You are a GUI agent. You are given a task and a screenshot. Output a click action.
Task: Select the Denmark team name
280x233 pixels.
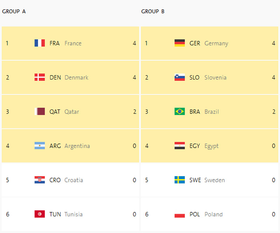point(76,78)
